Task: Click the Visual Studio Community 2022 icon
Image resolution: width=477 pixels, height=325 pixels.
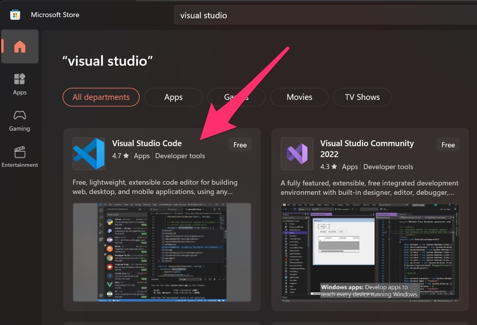Action: coord(297,154)
